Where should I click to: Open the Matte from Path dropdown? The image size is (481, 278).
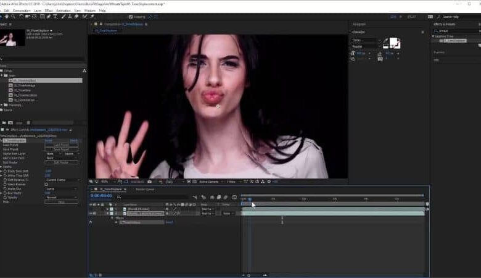pyautogui.click(x=61, y=158)
